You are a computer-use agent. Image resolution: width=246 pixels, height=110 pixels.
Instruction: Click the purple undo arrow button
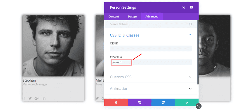click(139, 102)
